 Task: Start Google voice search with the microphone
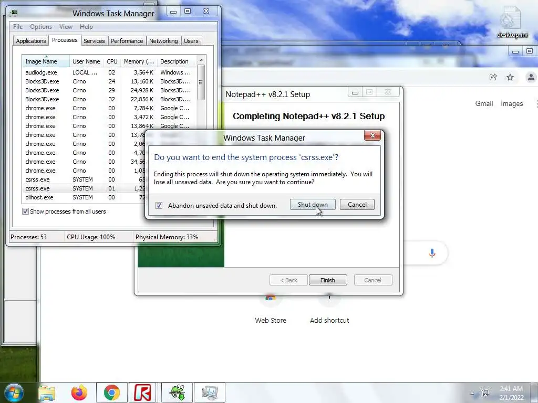click(432, 253)
